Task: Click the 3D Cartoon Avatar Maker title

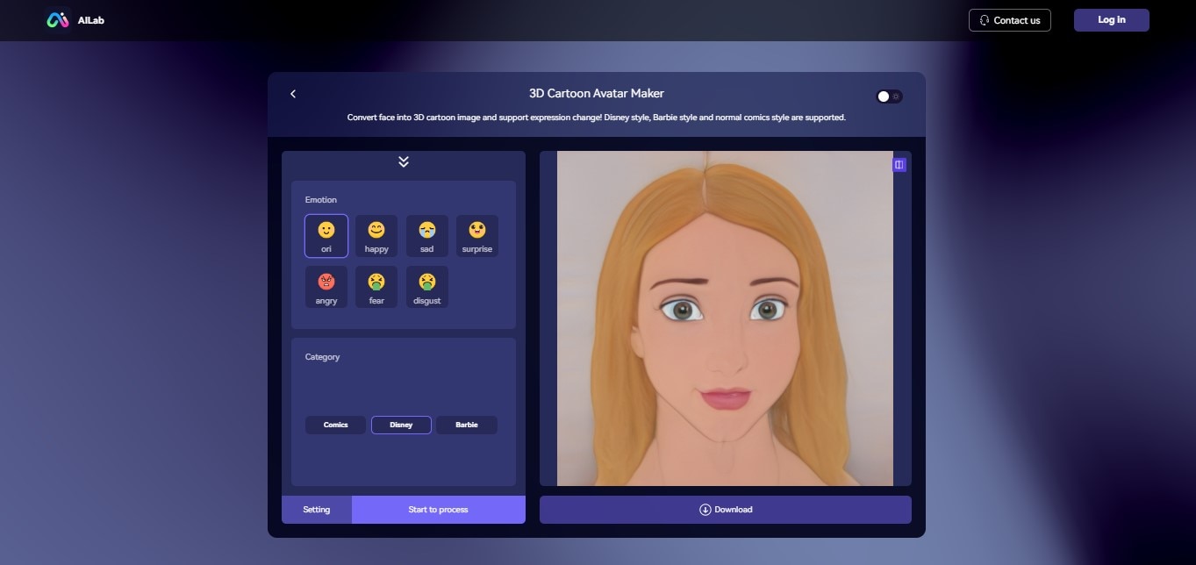Action: pyautogui.click(x=597, y=94)
